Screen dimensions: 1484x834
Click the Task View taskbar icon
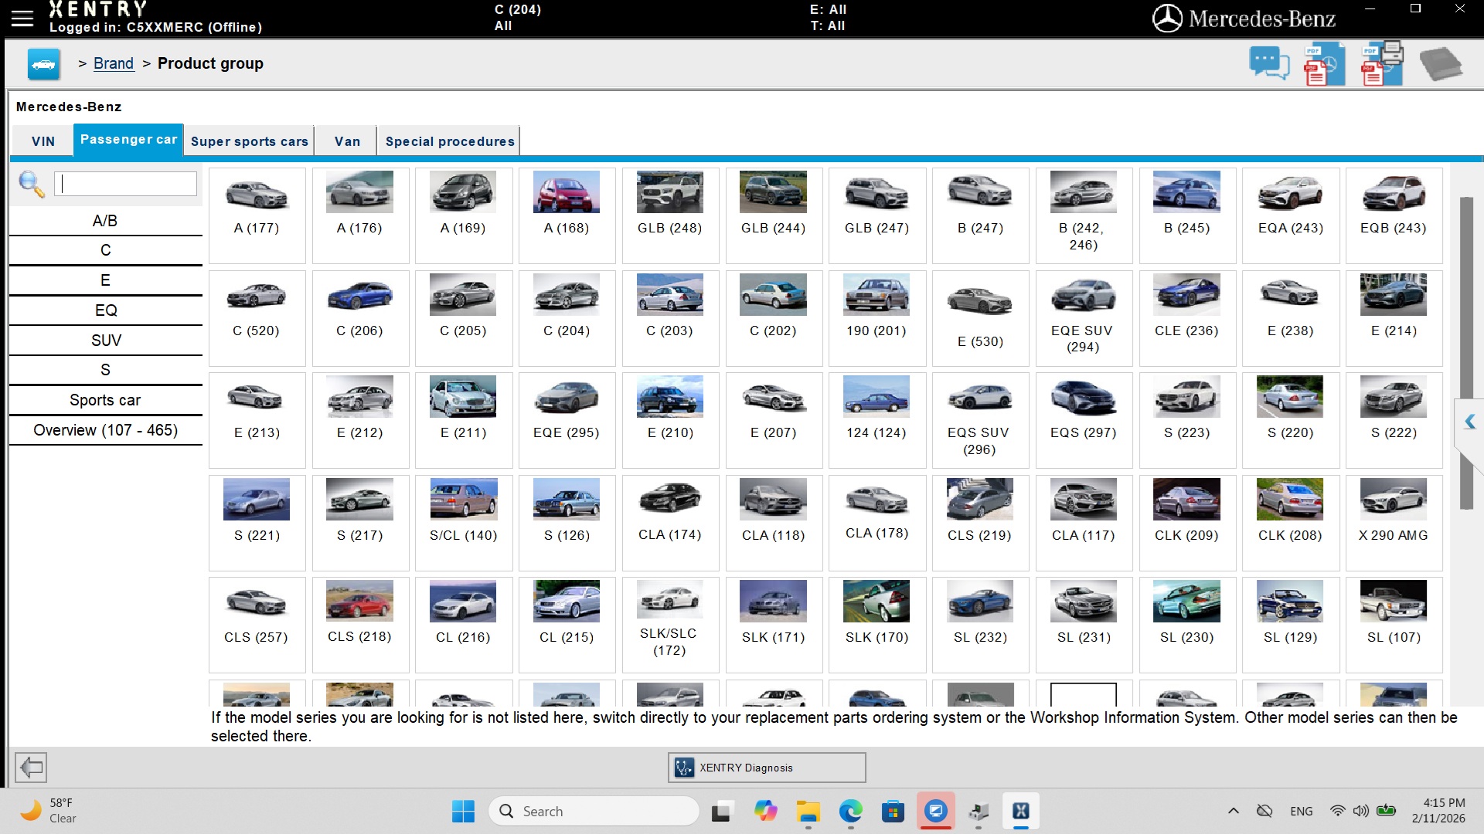tap(722, 812)
